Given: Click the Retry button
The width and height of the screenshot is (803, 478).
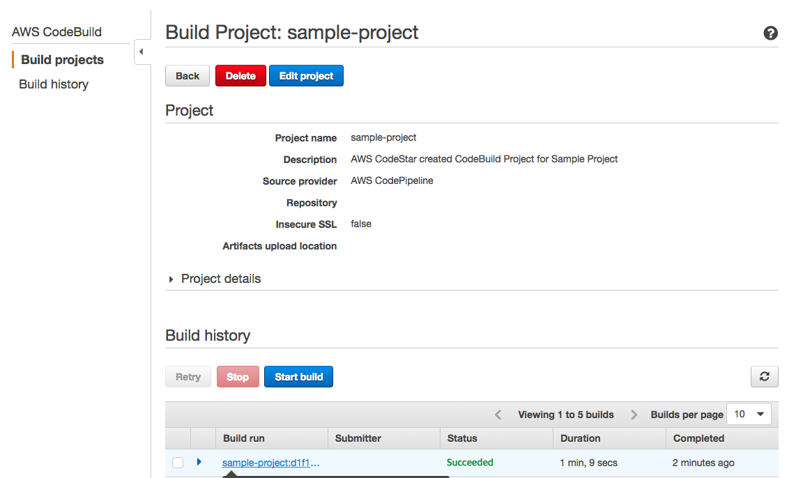Looking at the screenshot, I should [x=188, y=377].
